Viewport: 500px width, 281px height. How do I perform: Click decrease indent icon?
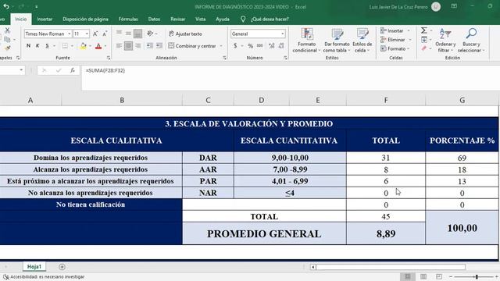149,46
